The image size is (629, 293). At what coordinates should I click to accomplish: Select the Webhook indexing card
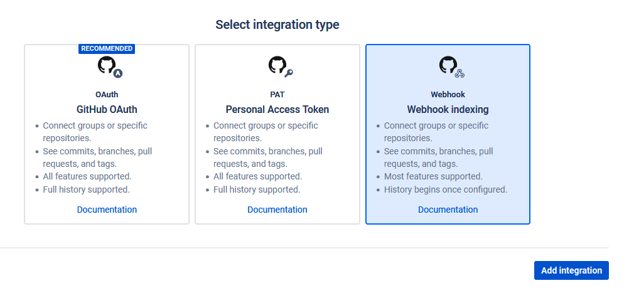coord(448,134)
